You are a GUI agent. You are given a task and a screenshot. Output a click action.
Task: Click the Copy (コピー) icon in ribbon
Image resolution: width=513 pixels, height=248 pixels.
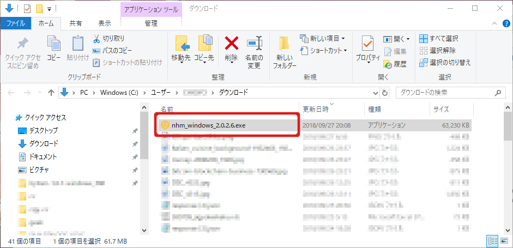53,44
